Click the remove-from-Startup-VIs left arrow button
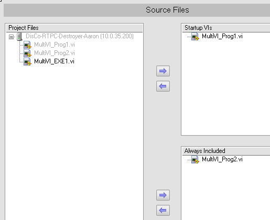 click(163, 86)
